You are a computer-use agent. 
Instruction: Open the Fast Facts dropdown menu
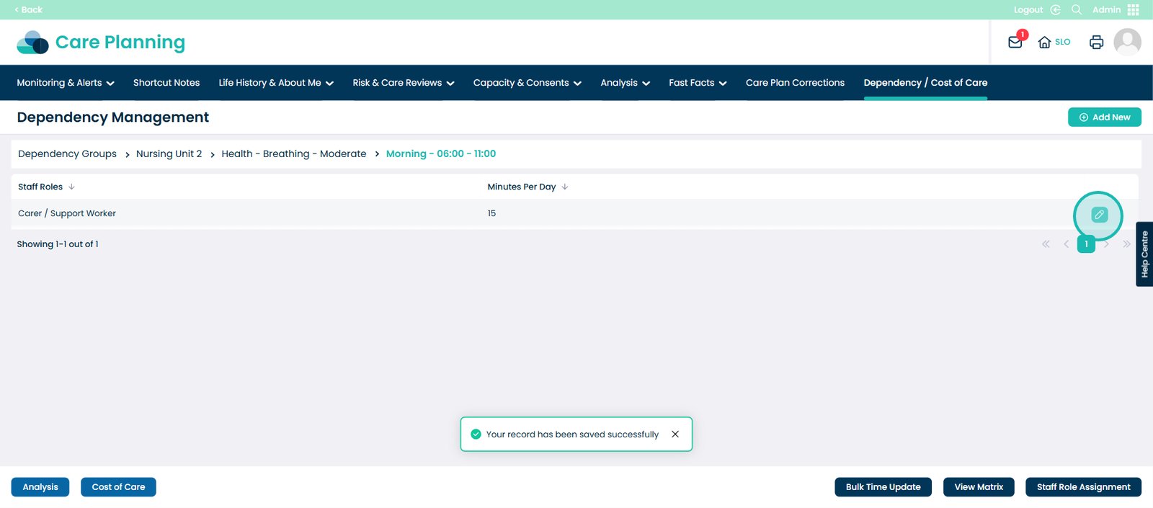pyautogui.click(x=697, y=83)
